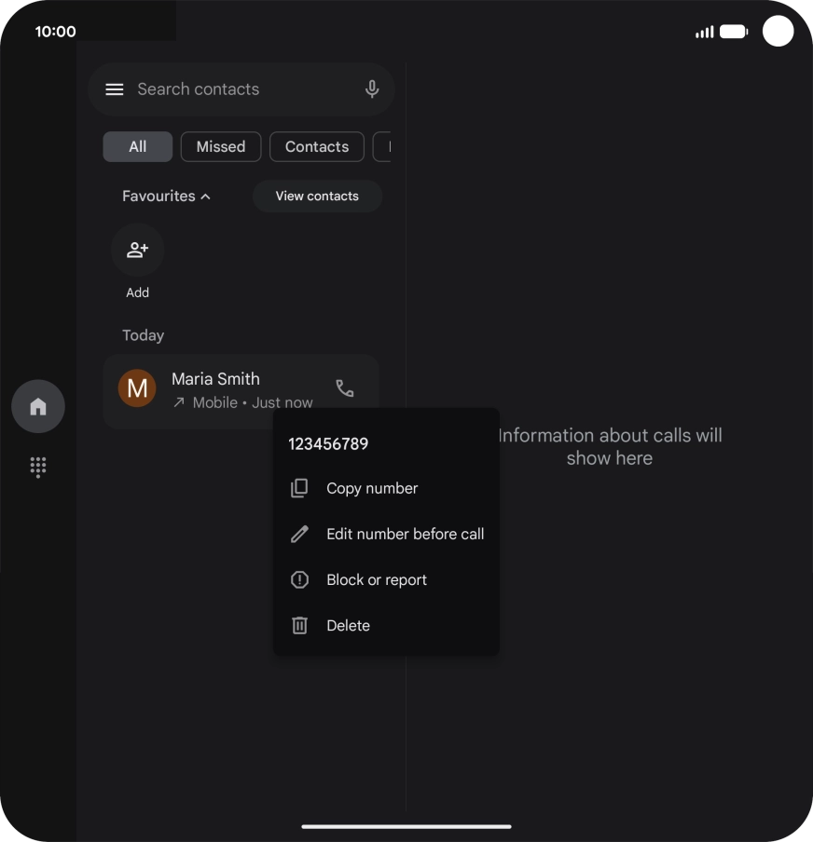Open the hamburger menu in search bar
This screenshot has width=813, height=842.
coord(114,89)
